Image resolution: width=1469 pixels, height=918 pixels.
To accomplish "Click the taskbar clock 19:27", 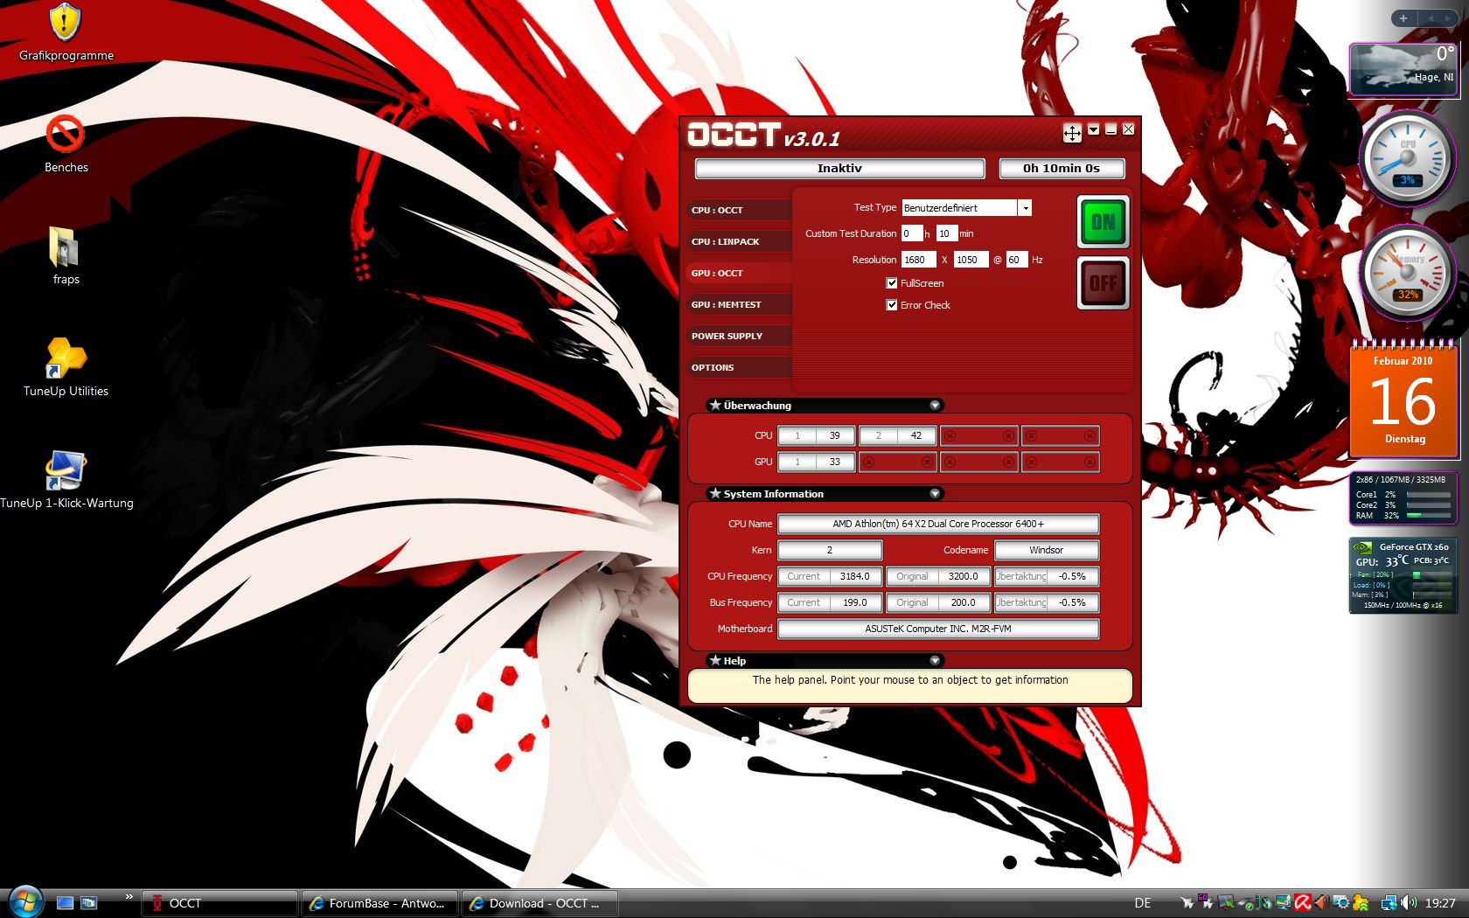I will [x=1440, y=903].
